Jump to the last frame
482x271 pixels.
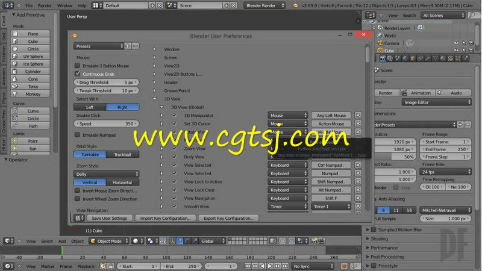[285, 266]
